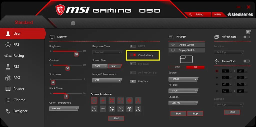This screenshot has width=256, height=127.
Task: Select the red triangle-style crosshair
Action: click(x=138, y=101)
